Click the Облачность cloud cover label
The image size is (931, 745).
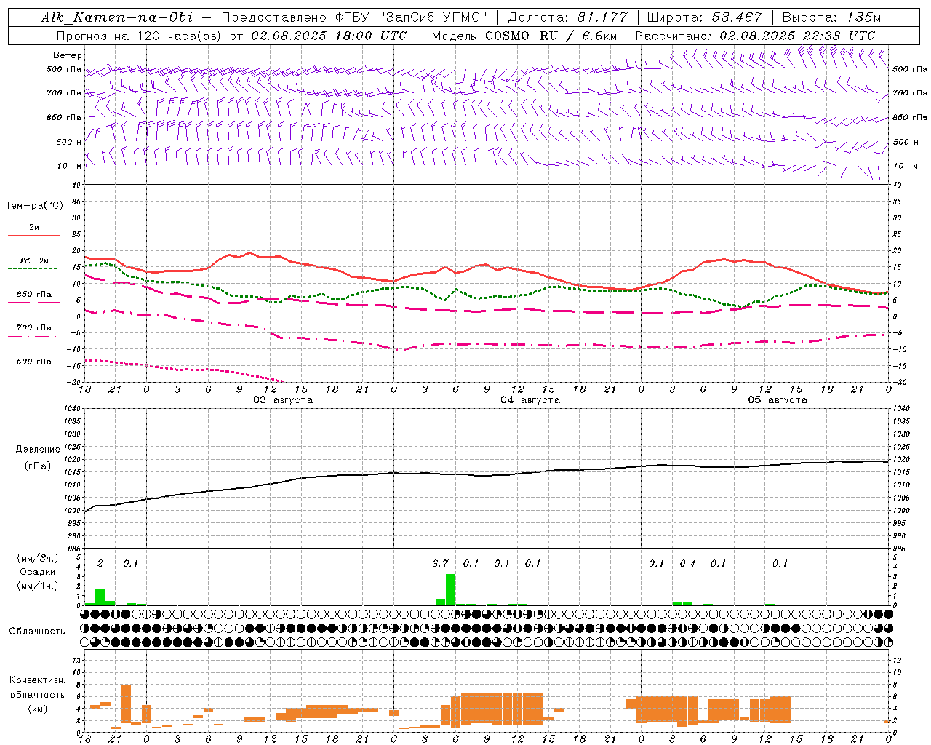click(x=37, y=632)
